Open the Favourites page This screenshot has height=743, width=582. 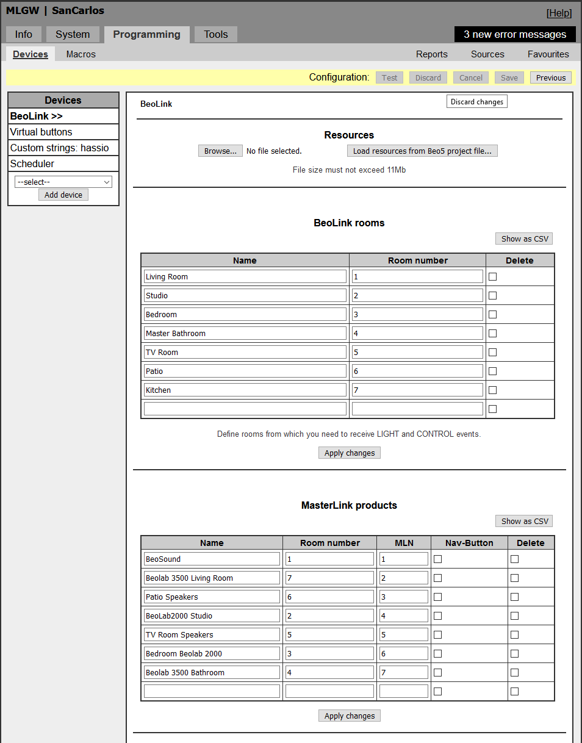tap(548, 54)
